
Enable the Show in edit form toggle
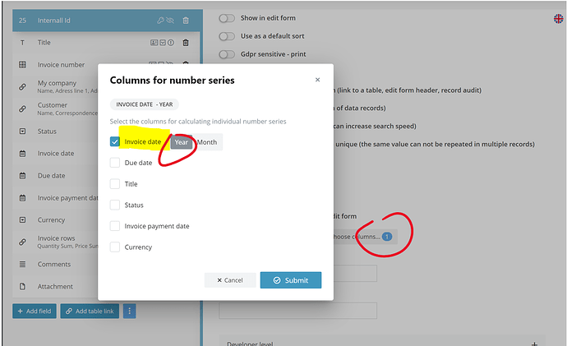tap(227, 18)
